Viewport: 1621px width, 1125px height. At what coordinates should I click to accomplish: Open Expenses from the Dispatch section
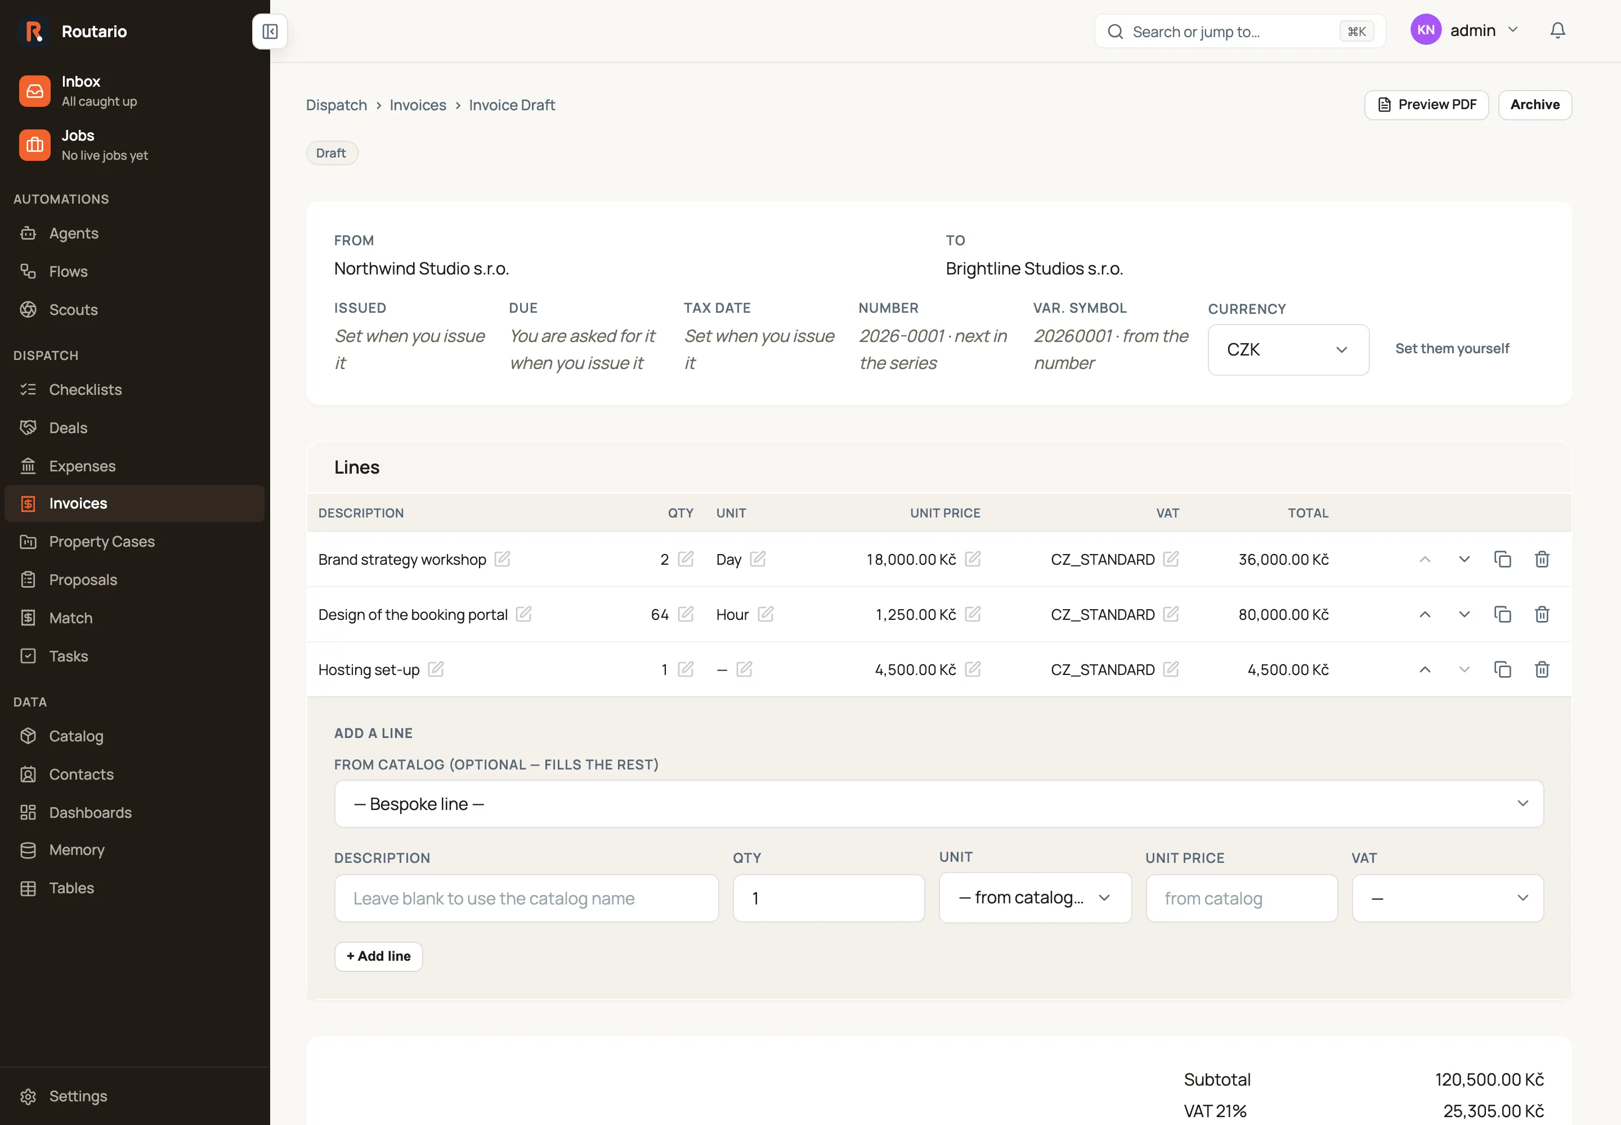(135, 466)
